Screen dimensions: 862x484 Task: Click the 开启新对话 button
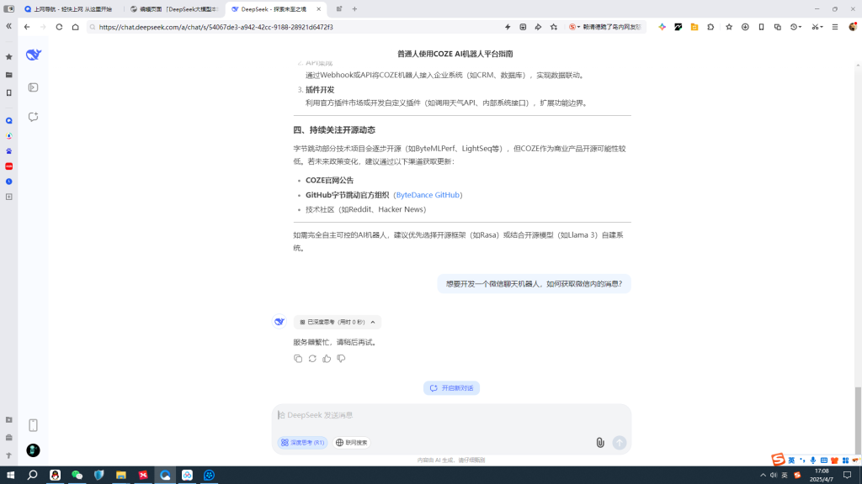point(451,388)
